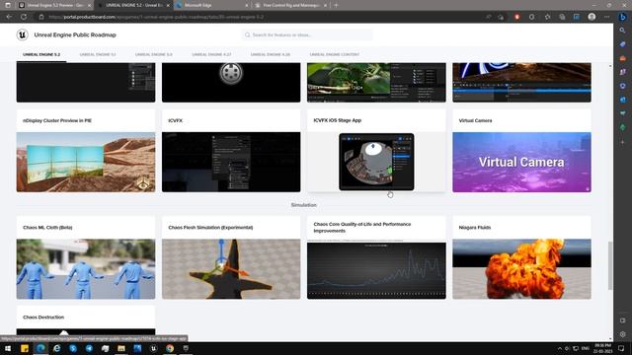Click the Simulation section heading text
This screenshot has height=355, width=632.
[x=303, y=205]
